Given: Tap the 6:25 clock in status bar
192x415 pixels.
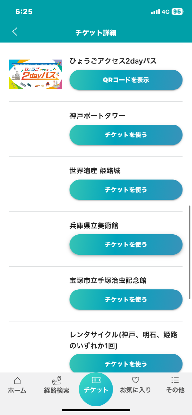Looking at the screenshot, I should 24,12.
